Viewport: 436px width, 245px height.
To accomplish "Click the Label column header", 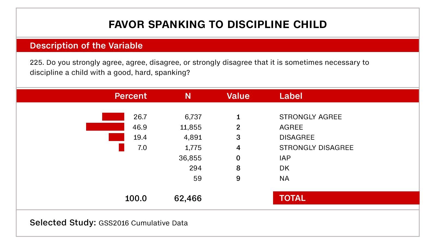I will [291, 96].
